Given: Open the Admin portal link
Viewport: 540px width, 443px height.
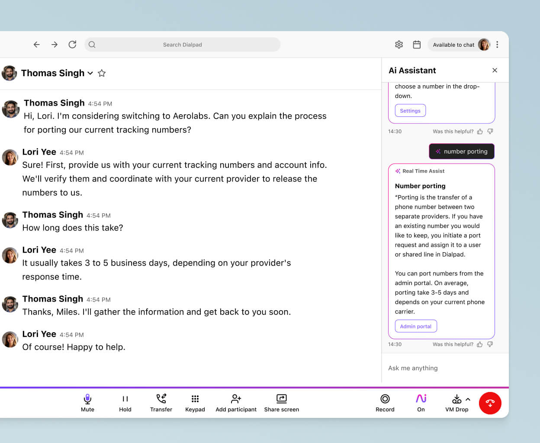Looking at the screenshot, I should [416, 326].
